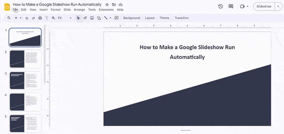Select the line tool

coord(106,18)
